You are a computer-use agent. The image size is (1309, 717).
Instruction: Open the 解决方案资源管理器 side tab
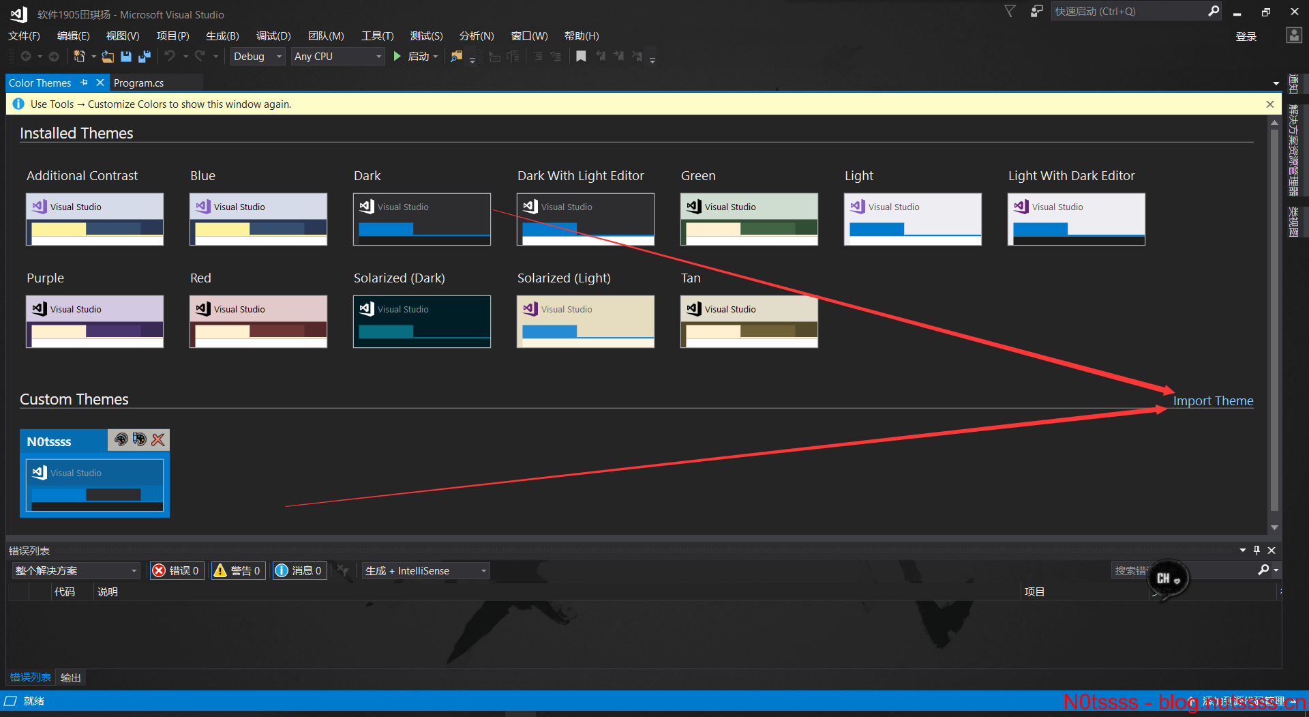click(x=1293, y=149)
